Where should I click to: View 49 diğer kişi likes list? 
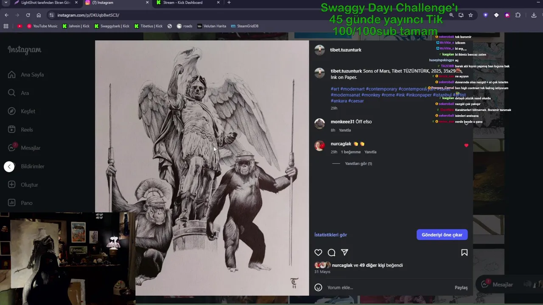point(372,265)
